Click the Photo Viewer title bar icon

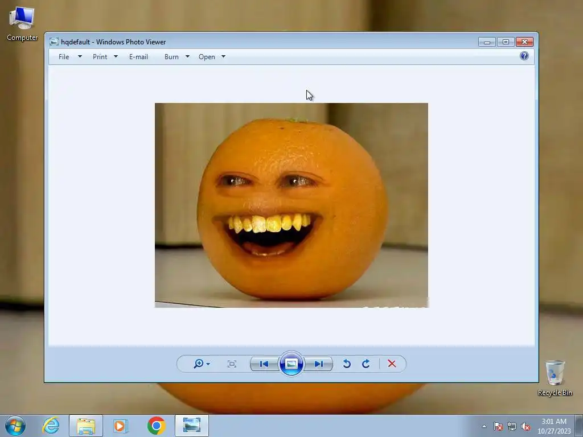click(x=54, y=42)
